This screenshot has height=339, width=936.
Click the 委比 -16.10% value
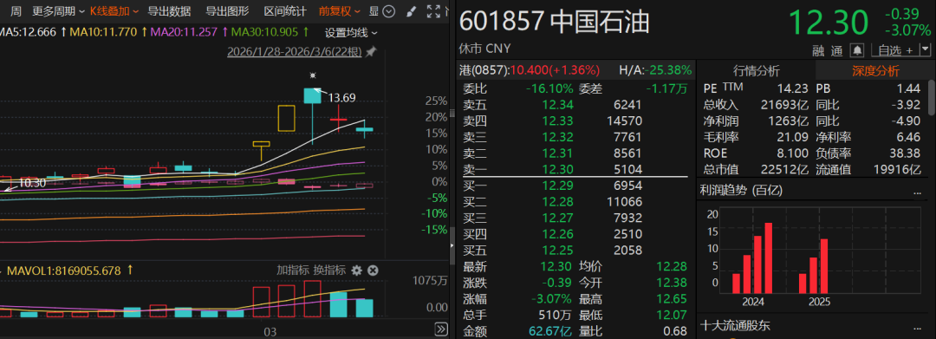tap(549, 88)
